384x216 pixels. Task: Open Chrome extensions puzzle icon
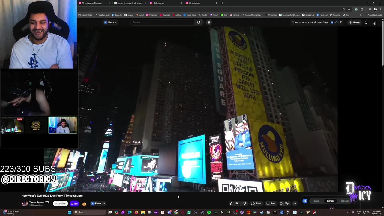pos(362,9)
